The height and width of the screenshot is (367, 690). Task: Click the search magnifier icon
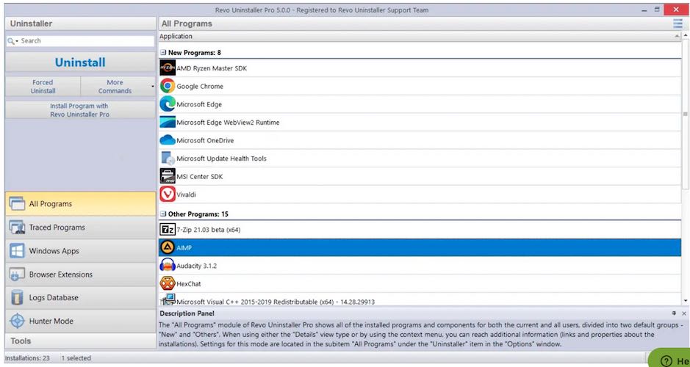pyautogui.click(x=11, y=41)
